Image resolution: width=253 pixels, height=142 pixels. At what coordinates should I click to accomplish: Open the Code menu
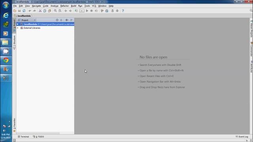click(45, 6)
